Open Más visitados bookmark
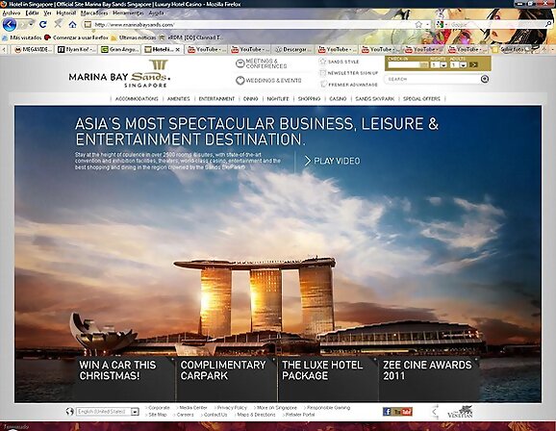Viewport: 556px width, 431px height. tap(21, 38)
